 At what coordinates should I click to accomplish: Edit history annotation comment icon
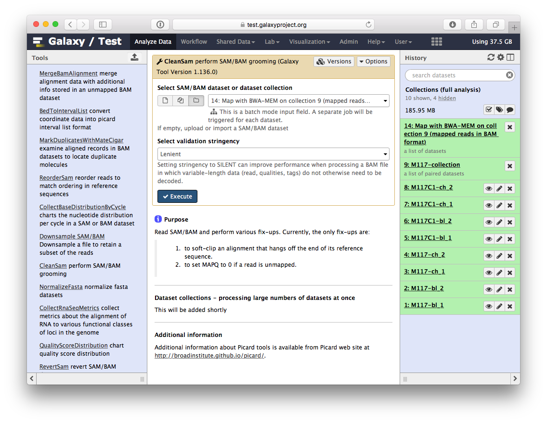(x=509, y=110)
